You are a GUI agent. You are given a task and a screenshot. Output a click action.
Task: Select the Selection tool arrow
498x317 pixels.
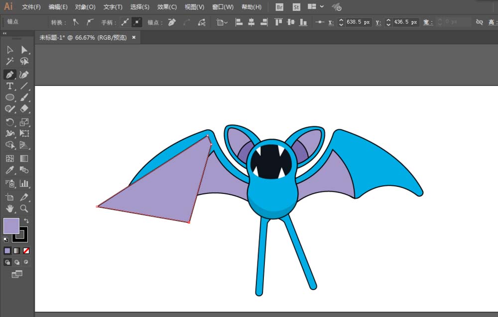pos(10,50)
